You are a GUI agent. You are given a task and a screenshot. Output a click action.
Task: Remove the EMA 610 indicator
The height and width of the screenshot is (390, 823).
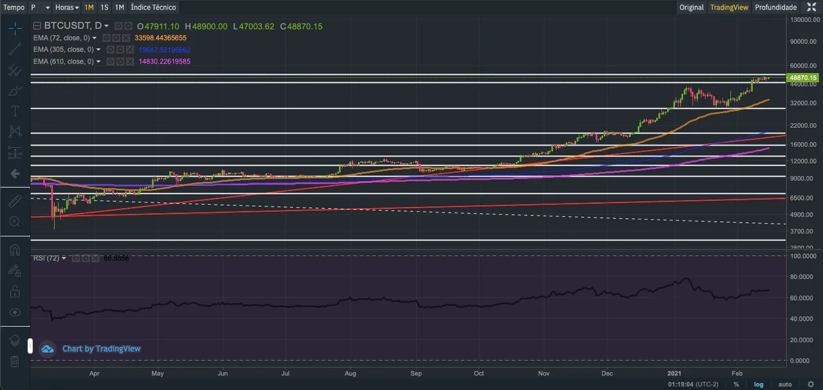pyautogui.click(x=129, y=62)
